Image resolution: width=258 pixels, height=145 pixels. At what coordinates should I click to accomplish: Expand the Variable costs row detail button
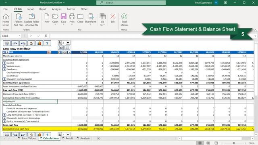[x=4, y=66]
